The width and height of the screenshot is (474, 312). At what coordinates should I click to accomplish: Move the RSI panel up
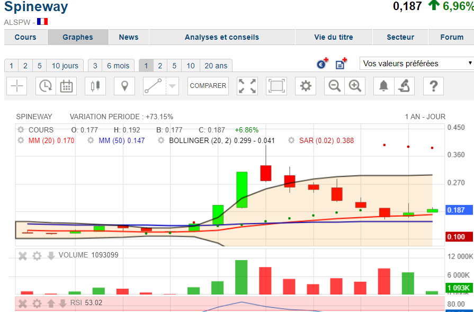tap(51, 303)
